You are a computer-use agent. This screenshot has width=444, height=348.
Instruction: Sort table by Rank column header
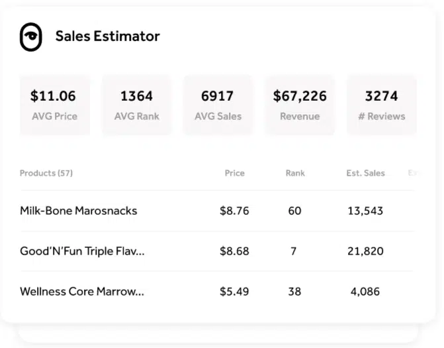point(295,173)
